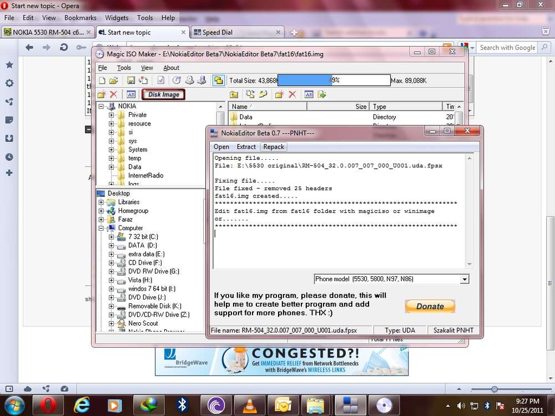Click Extract menu in NokiaEditor
Screen dimensions: 555x416
246,147
